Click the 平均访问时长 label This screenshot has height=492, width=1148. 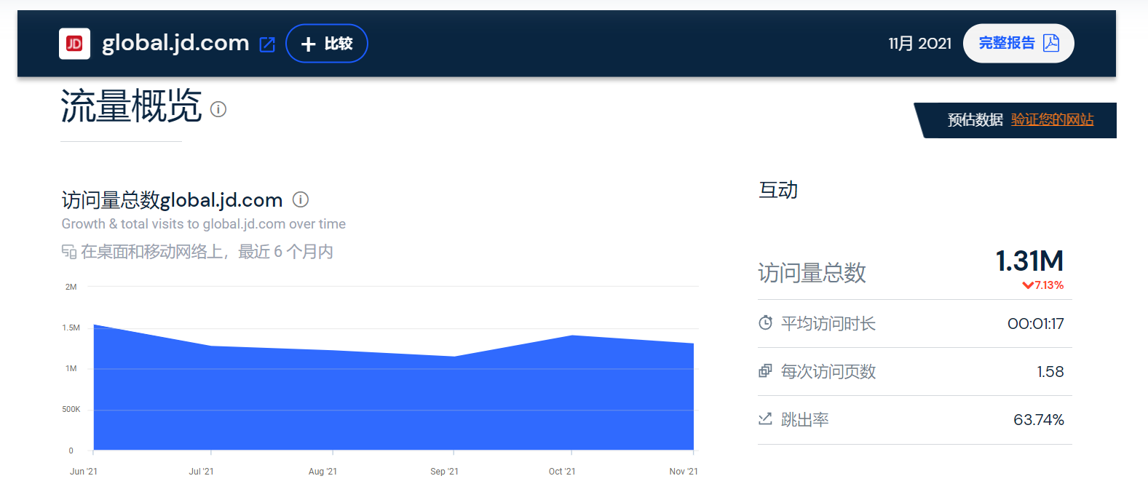[x=828, y=323]
